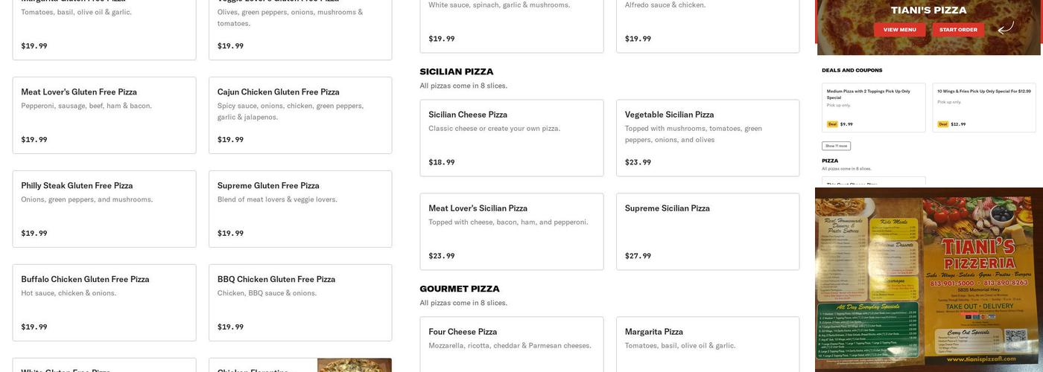Select Supreme Gluten Free Pizza card
This screenshot has width=1043, height=372.
pyautogui.click(x=300, y=209)
